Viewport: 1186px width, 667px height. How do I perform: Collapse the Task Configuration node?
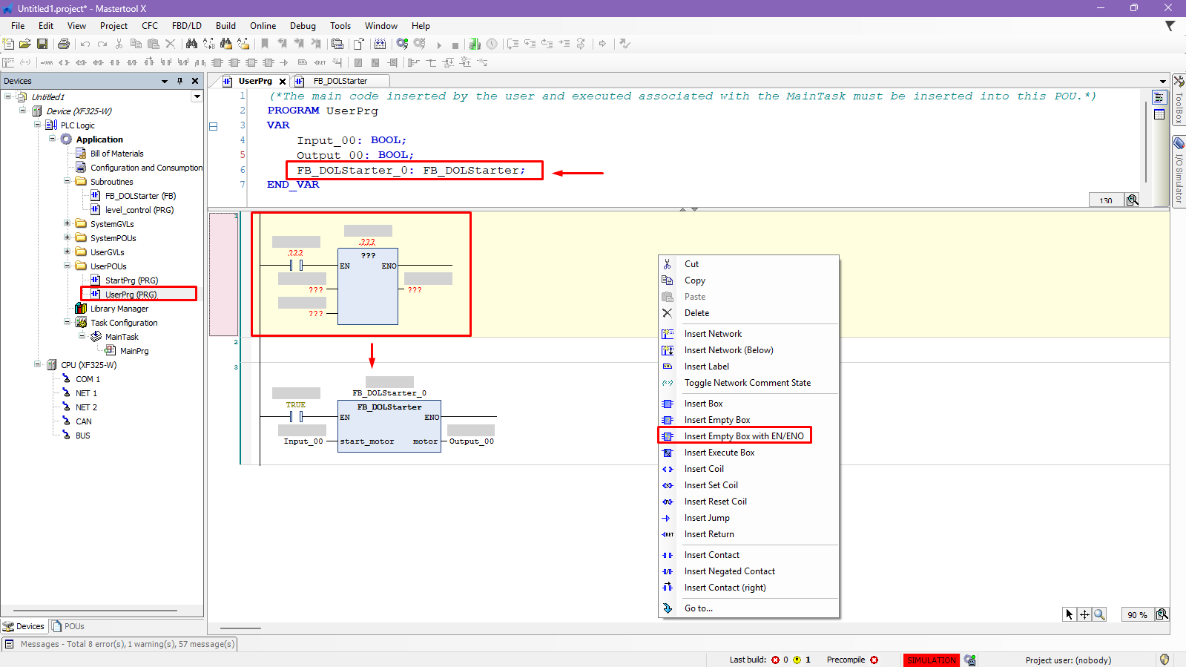click(67, 322)
